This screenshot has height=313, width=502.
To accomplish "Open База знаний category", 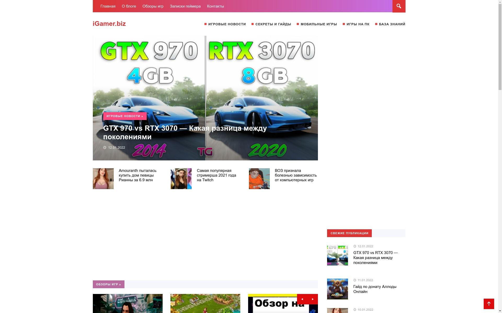I will pyautogui.click(x=392, y=24).
